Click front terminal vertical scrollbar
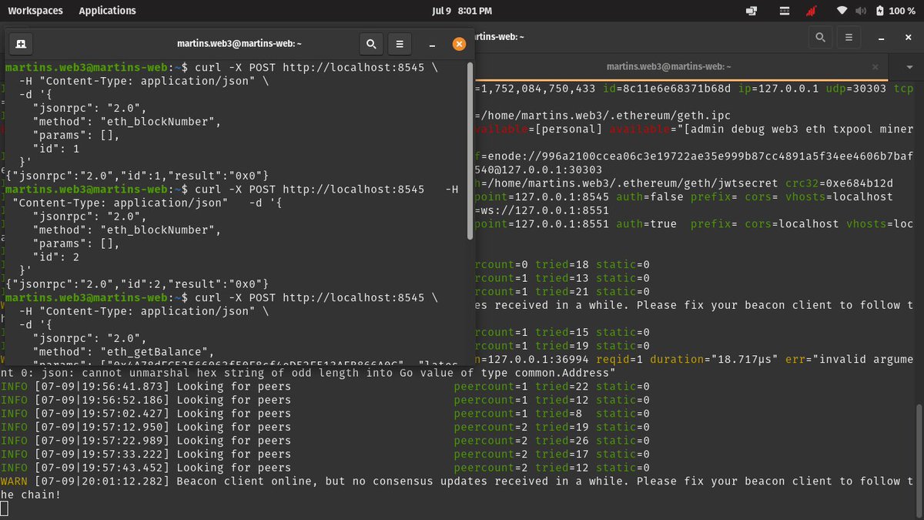 click(470, 151)
